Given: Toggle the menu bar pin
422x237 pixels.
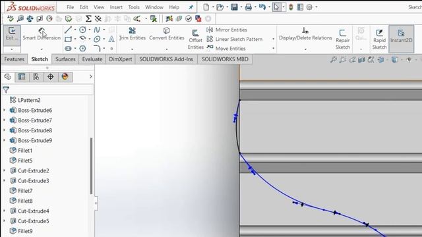Looking at the screenshot, I should [191, 7].
